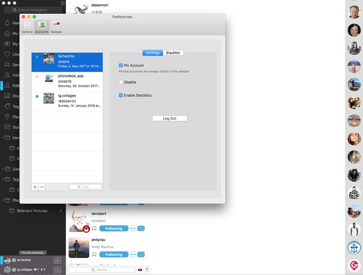
Task: Switch to the Accounts preferences tab
Action: click(42, 27)
